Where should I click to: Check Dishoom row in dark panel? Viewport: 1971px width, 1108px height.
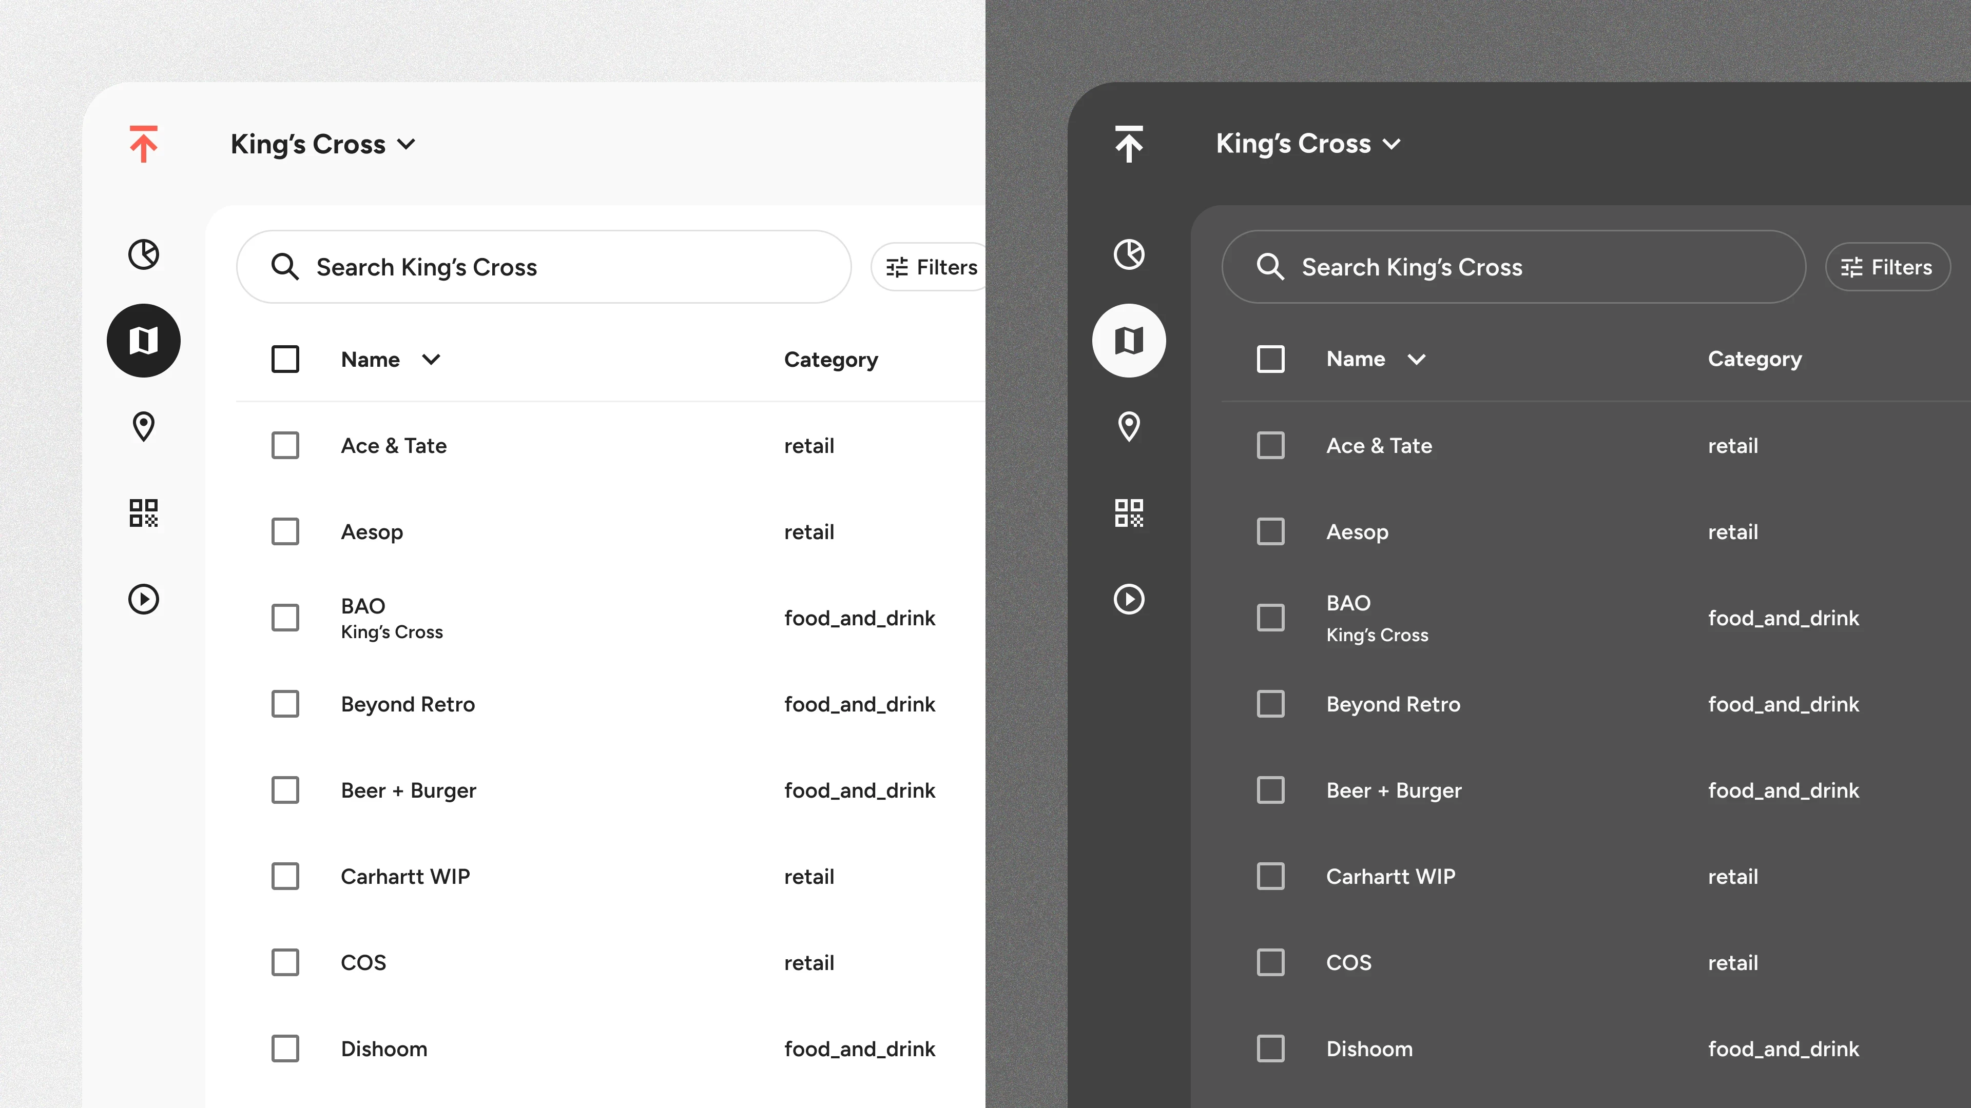(x=1271, y=1048)
